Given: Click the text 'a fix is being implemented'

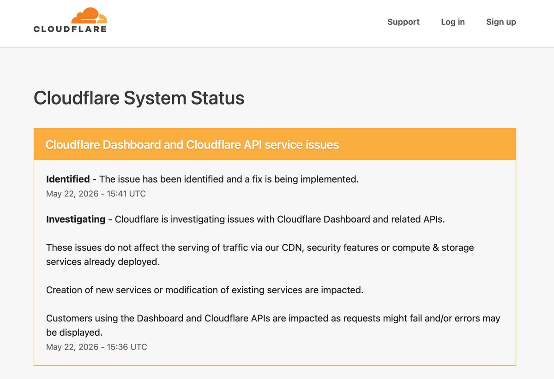Looking at the screenshot, I should click(x=301, y=179).
